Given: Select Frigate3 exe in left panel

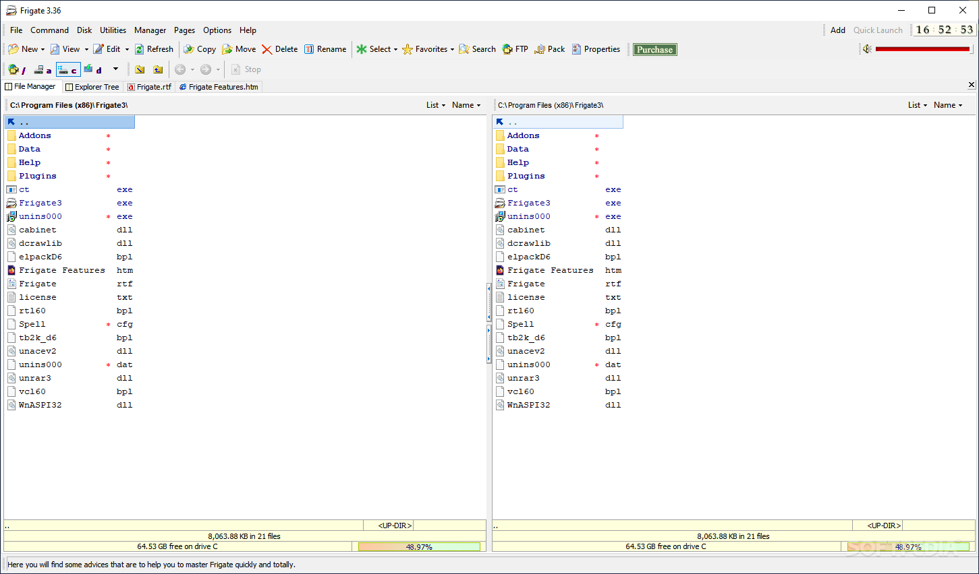Looking at the screenshot, I should [40, 203].
